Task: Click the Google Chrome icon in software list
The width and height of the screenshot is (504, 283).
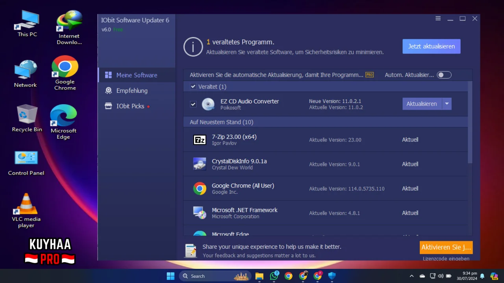Action: (200, 189)
